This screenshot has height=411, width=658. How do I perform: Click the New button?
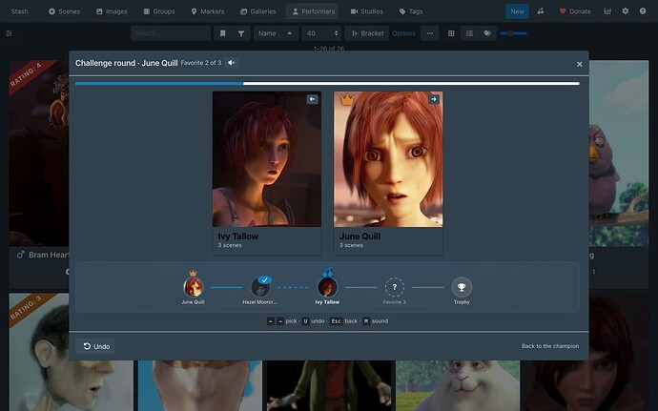[517, 11]
